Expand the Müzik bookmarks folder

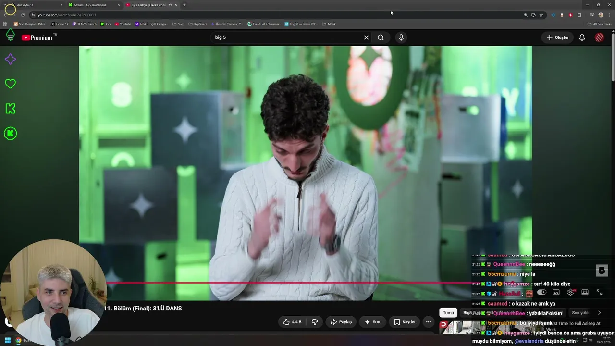[329, 24]
